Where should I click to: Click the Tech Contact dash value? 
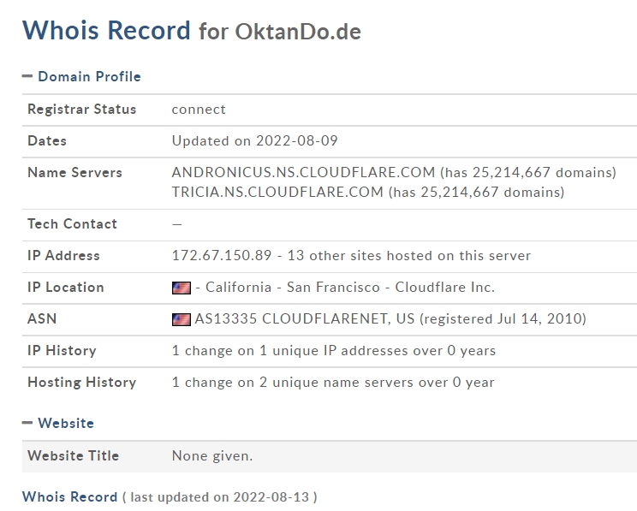click(176, 223)
